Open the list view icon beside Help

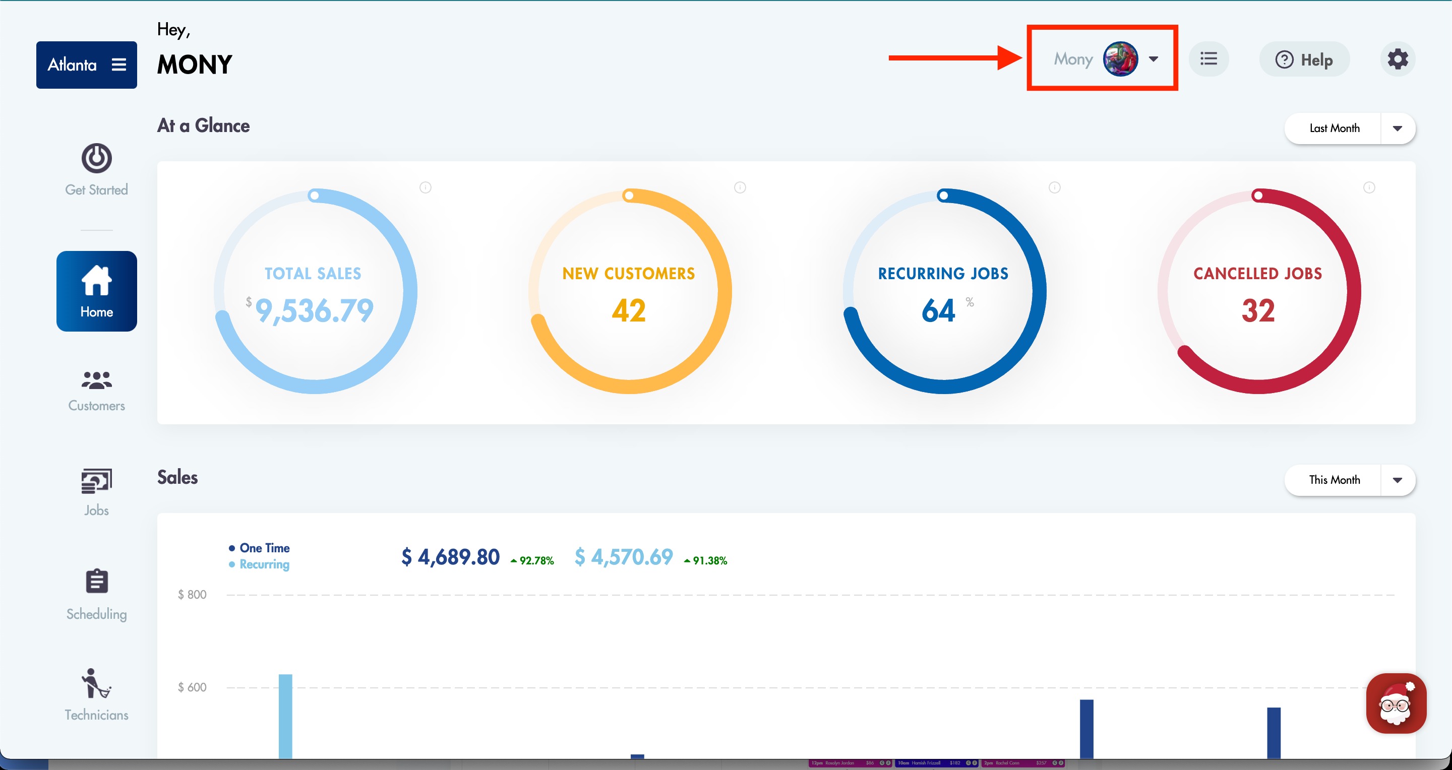pyautogui.click(x=1208, y=58)
